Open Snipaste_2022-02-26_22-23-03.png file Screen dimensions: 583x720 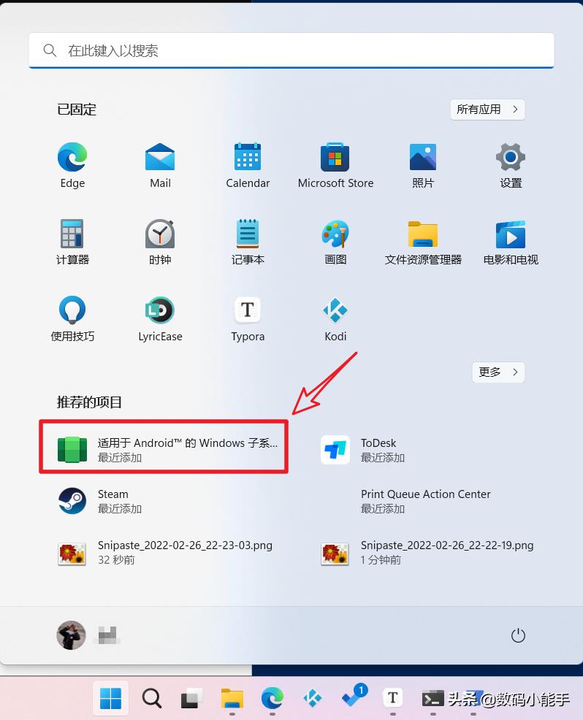165,552
